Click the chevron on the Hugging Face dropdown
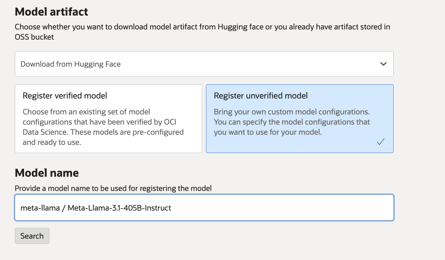This screenshot has width=445, height=260. pyautogui.click(x=383, y=64)
